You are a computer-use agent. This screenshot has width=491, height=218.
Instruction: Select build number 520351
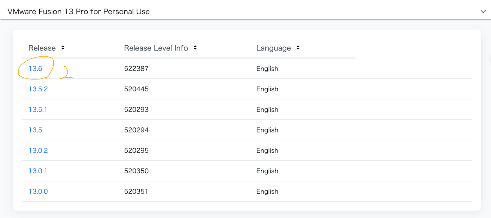[x=136, y=191]
